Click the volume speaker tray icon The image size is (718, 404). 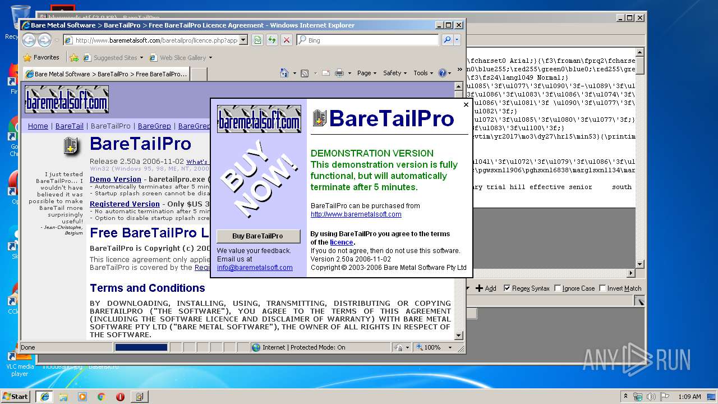[651, 397]
